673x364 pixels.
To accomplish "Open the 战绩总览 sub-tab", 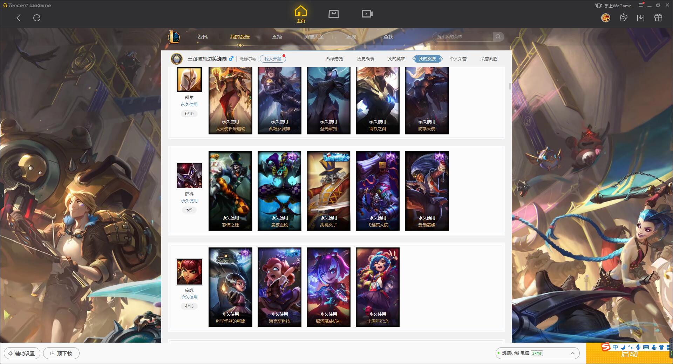I will [x=335, y=59].
